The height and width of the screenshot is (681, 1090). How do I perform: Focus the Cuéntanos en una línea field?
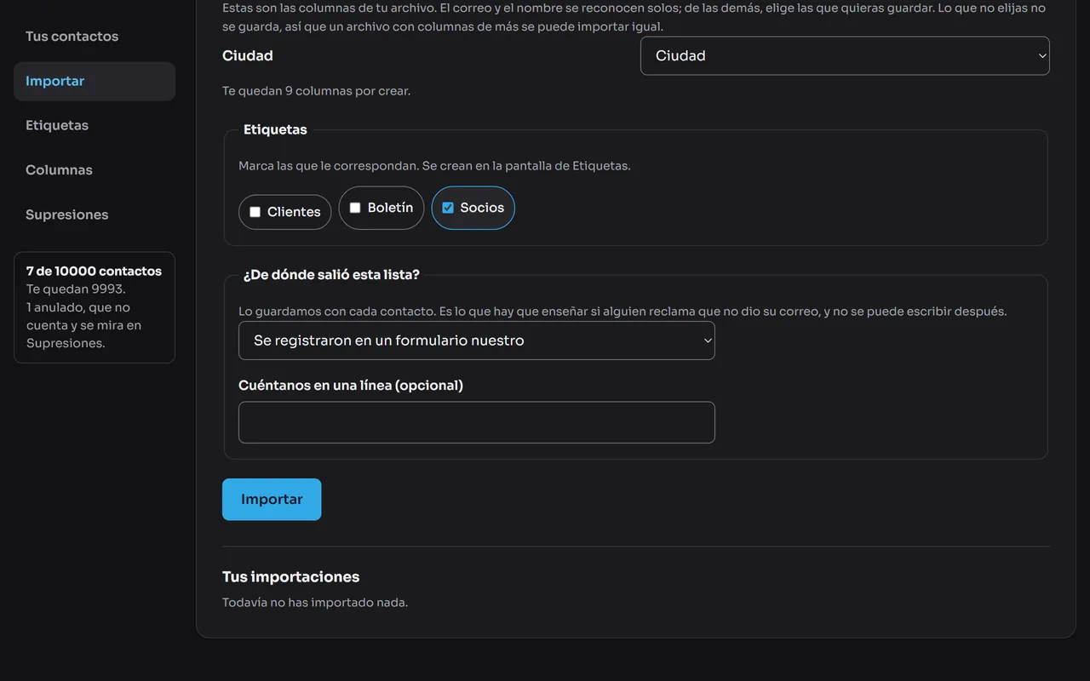(x=477, y=422)
